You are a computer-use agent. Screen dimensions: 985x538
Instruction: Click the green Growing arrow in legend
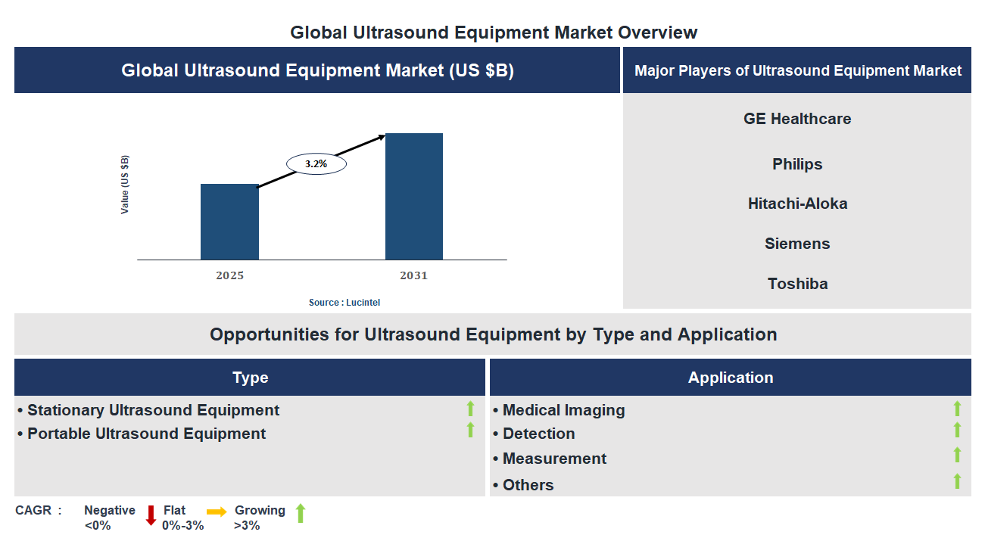pyautogui.click(x=300, y=513)
